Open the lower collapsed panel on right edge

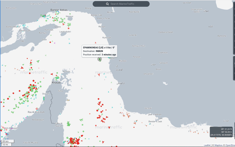coord(234,68)
